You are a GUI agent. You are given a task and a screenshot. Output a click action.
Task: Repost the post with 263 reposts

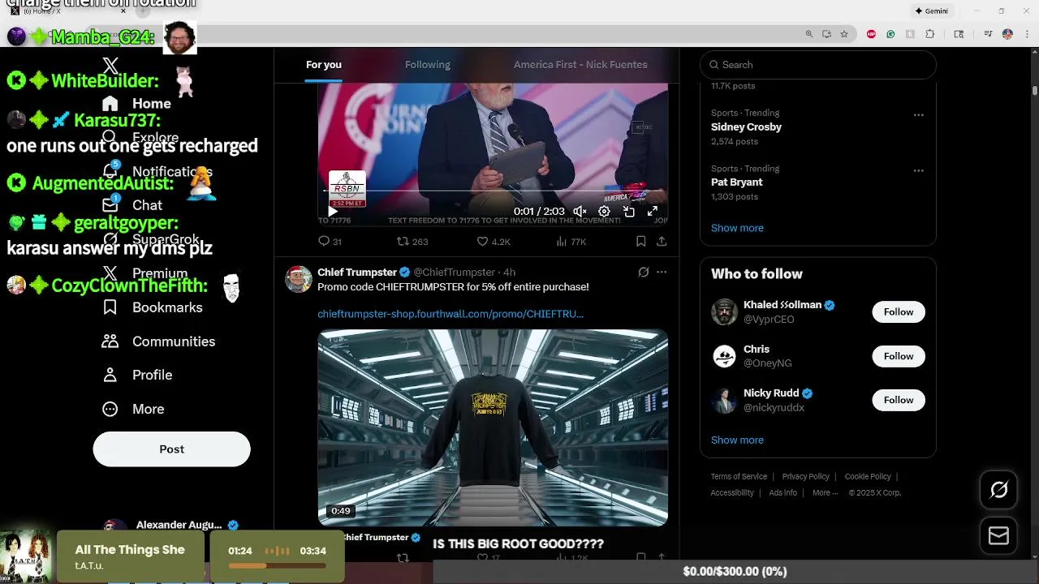coord(412,242)
